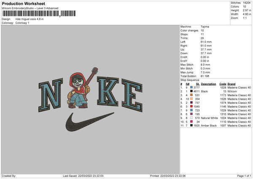Click the Miguel character with guitar
Viewport: 253px width, 179px height.
click(x=82, y=88)
